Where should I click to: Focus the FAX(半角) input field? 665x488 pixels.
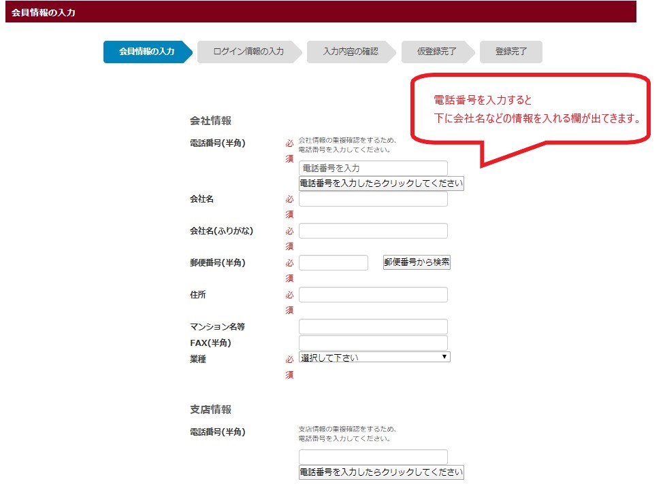coord(373,343)
